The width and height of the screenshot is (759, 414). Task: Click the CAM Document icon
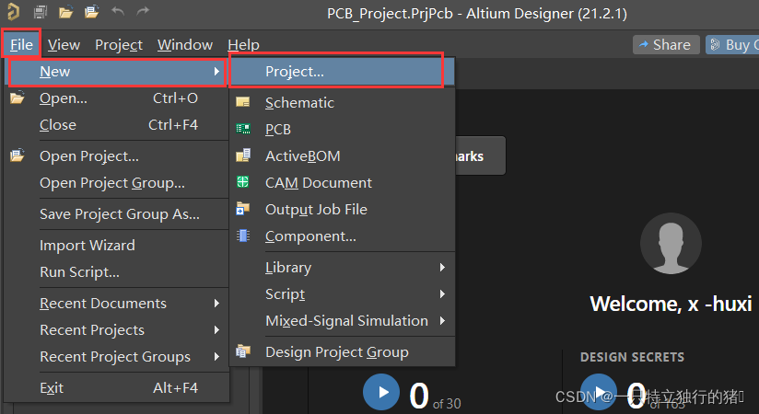[x=242, y=182]
